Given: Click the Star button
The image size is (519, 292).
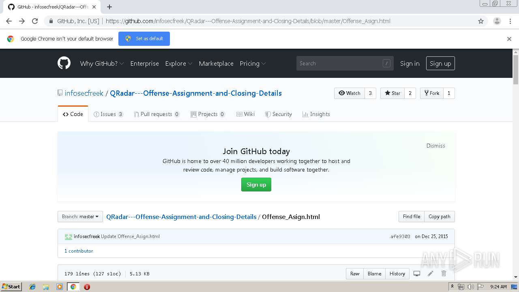Looking at the screenshot, I should tap(392, 93).
